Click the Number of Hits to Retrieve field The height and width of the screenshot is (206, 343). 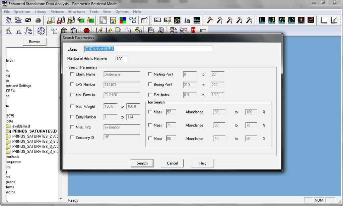[x=121, y=59]
